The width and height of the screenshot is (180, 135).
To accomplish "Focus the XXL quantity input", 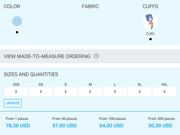I will pyautogui.click(x=164, y=91).
